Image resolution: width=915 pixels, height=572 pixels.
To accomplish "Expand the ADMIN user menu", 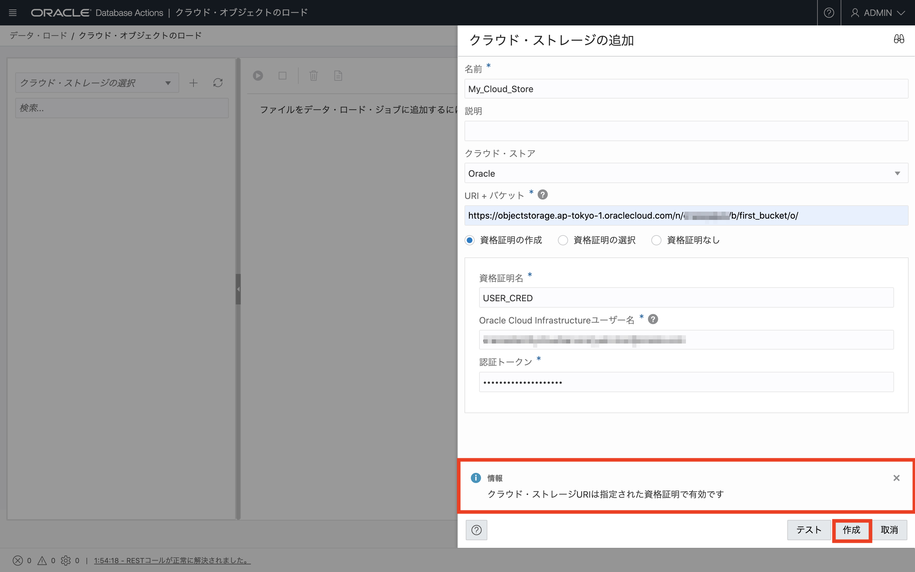I will tap(878, 12).
